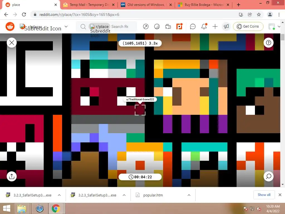Select the highlighted pixel reticle on canvas
Screen dimensions: 285x214
pos(140,110)
